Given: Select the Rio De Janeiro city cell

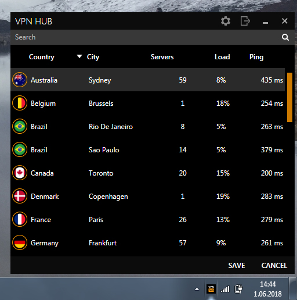Looking at the screenshot, I should coord(111,127).
